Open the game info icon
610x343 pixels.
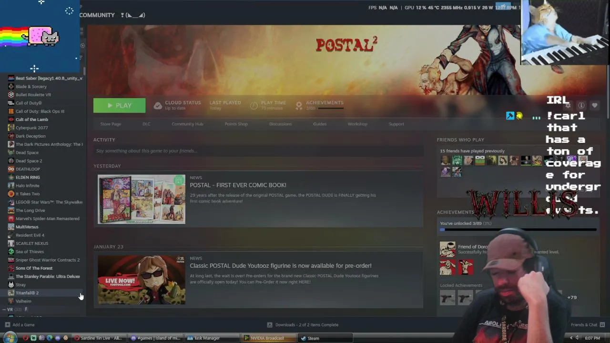(x=581, y=105)
